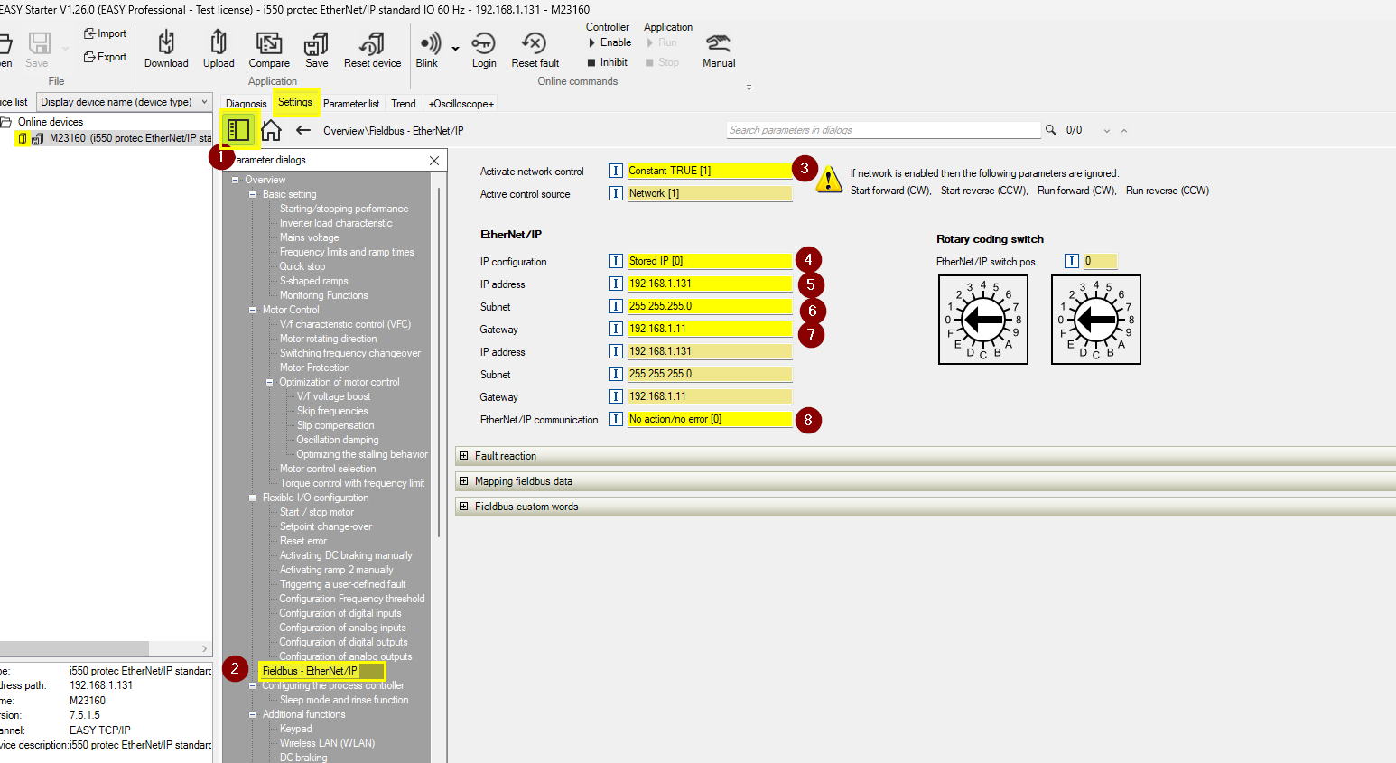Collapse Optimization of motor control node
The height and width of the screenshot is (763, 1396).
pos(269,382)
